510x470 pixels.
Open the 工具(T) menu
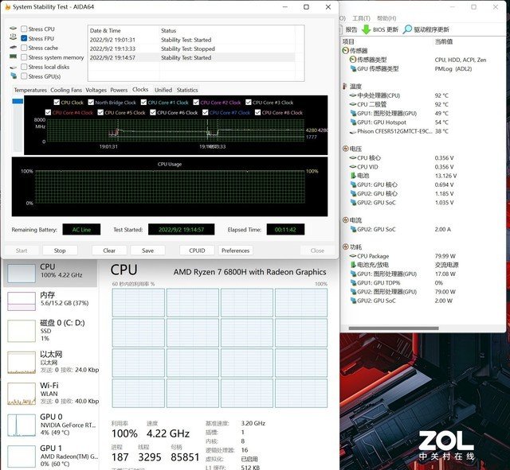pyautogui.click(x=361, y=18)
